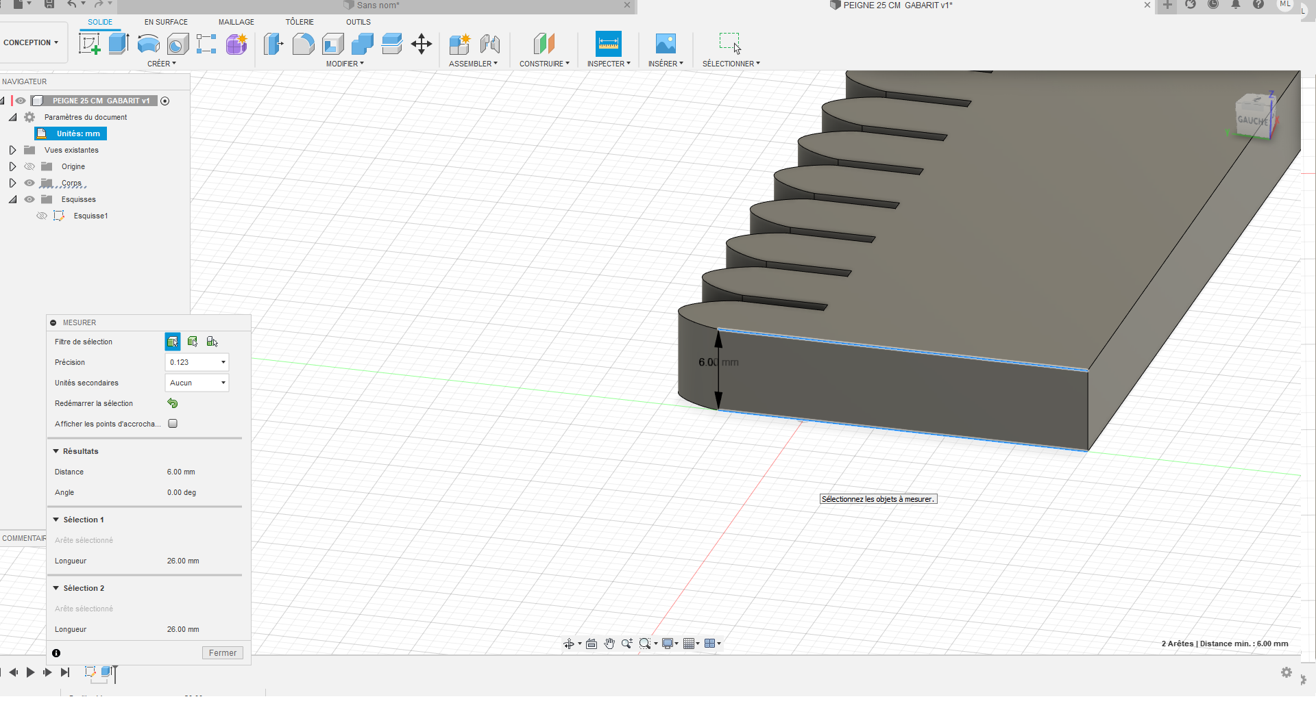Click the Measure icon under Inspecter
The height and width of the screenshot is (712, 1316).
pyautogui.click(x=608, y=44)
